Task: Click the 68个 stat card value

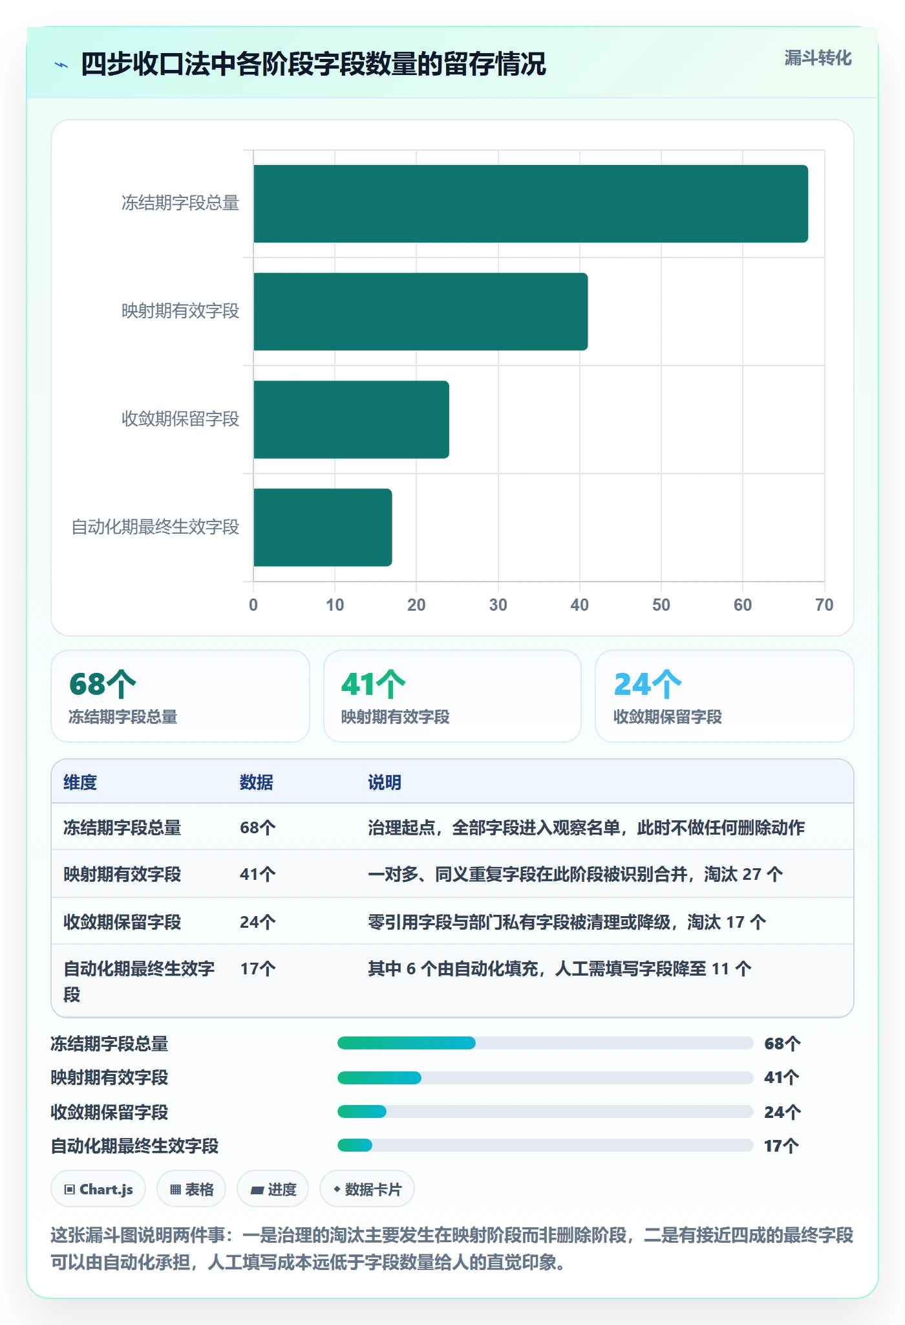Action: pyautogui.click(x=103, y=684)
